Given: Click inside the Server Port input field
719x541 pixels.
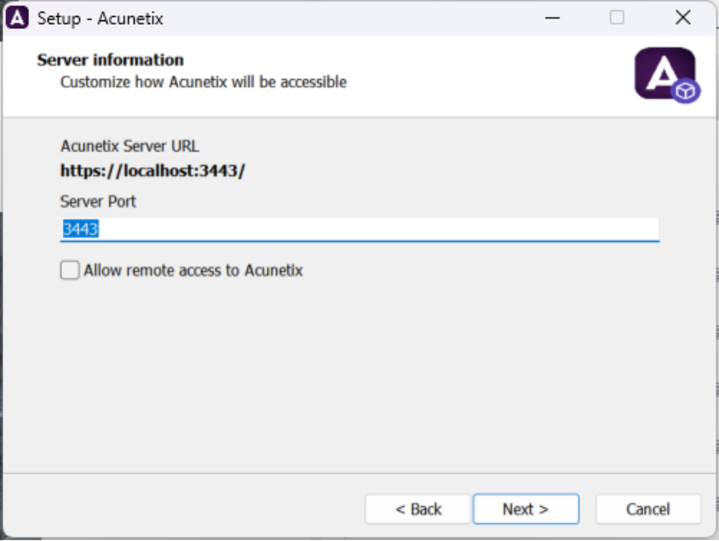Looking at the screenshot, I should tap(360, 230).
